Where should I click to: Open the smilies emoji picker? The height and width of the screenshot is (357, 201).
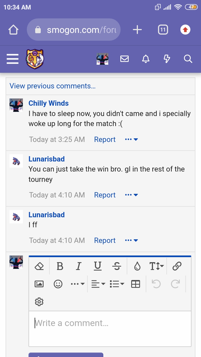(x=58, y=284)
